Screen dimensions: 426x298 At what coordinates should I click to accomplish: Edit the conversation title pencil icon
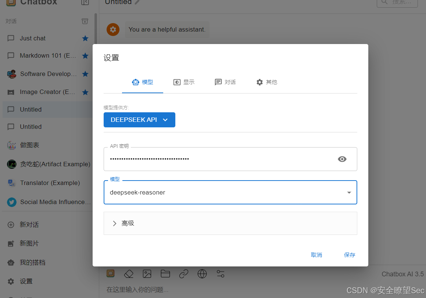coord(137,2)
